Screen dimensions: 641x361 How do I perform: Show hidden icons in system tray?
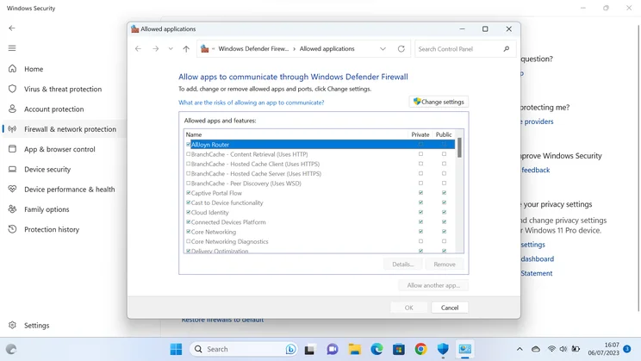(520, 349)
